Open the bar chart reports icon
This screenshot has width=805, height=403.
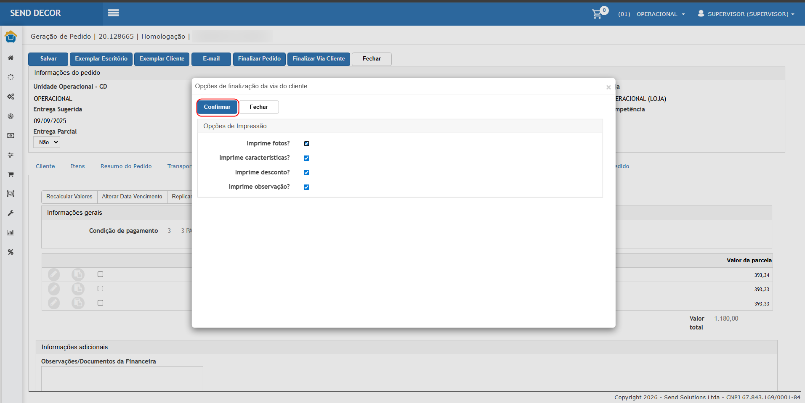coord(11,232)
